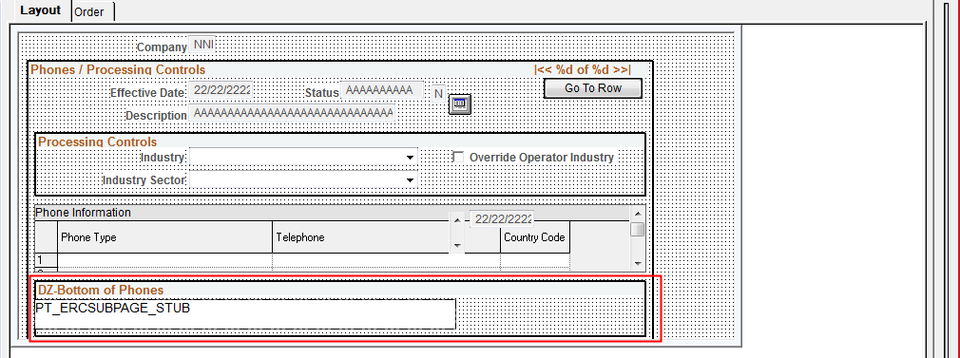Select the Country Code column header

click(534, 237)
